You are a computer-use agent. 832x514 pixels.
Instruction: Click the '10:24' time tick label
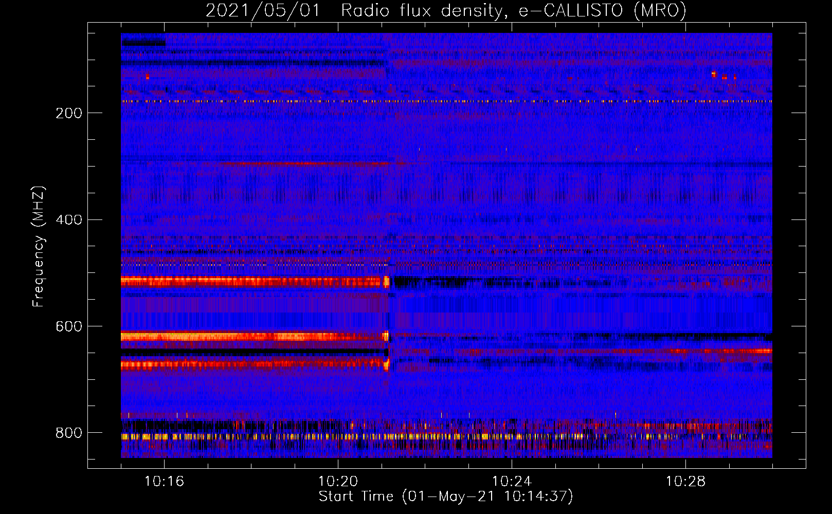[512, 481]
